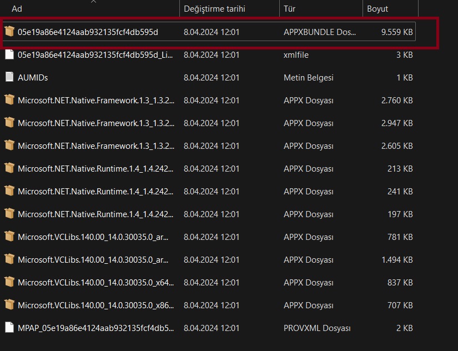
Task: Select the AUMIDs file name
Action: tap(33, 78)
